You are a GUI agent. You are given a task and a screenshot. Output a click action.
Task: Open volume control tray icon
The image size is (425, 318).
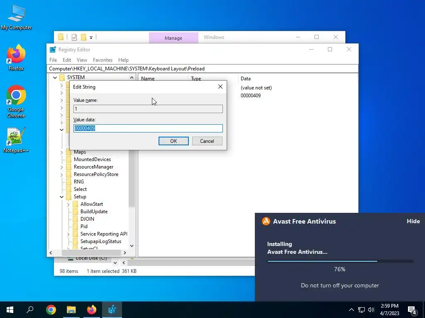[371, 310]
